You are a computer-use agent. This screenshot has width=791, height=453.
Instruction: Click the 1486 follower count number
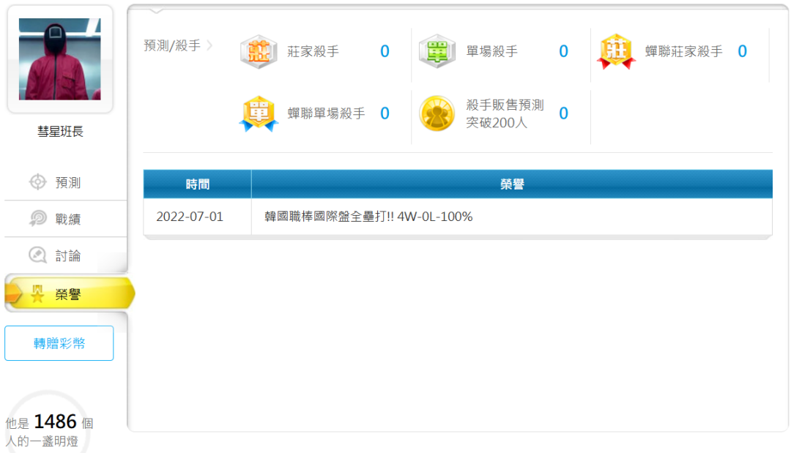(x=56, y=422)
